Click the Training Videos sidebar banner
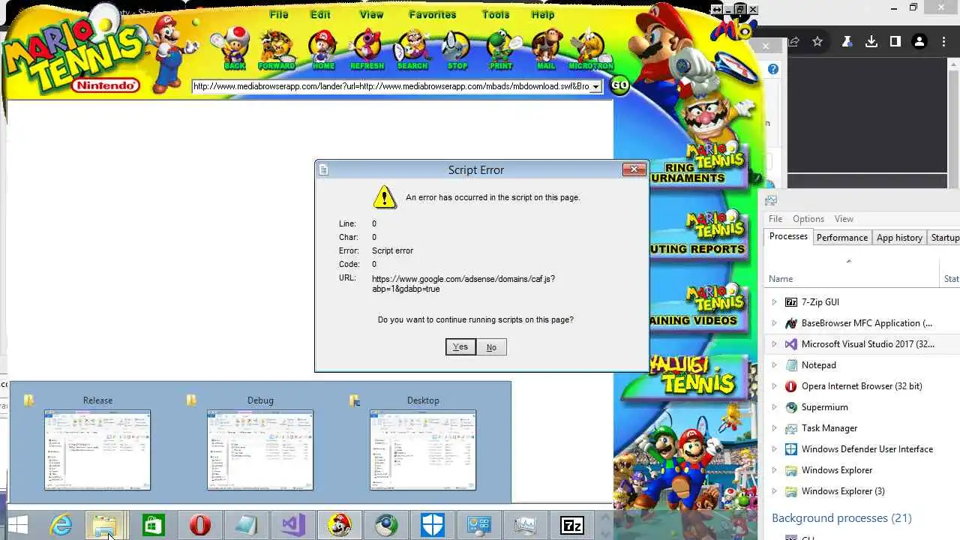 [699, 306]
